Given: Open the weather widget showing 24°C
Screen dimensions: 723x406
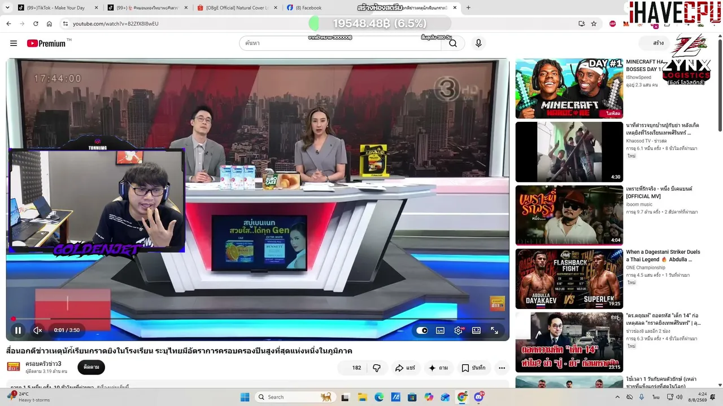Looking at the screenshot, I should pyautogui.click(x=27, y=397).
